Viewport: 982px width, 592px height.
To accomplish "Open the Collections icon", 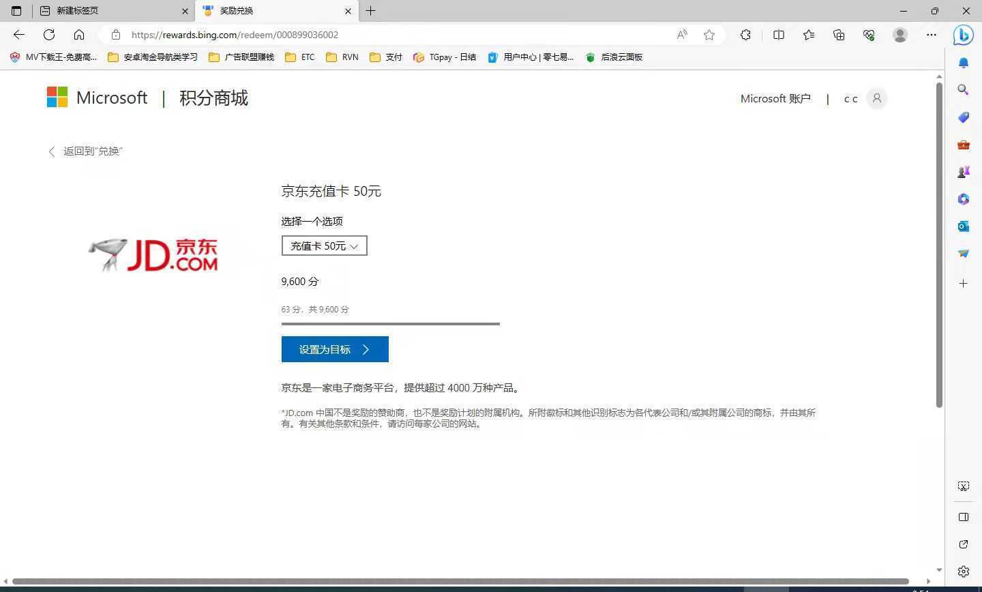I will (x=839, y=35).
